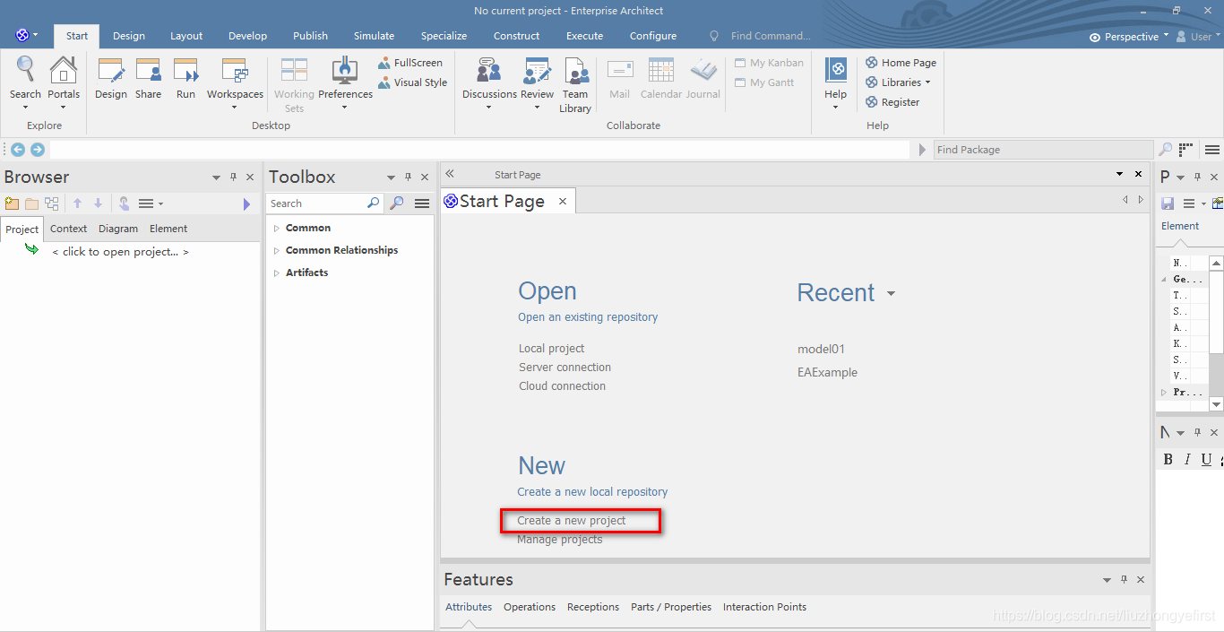Open the Browser panel dropdown menu arrow

[216, 177]
